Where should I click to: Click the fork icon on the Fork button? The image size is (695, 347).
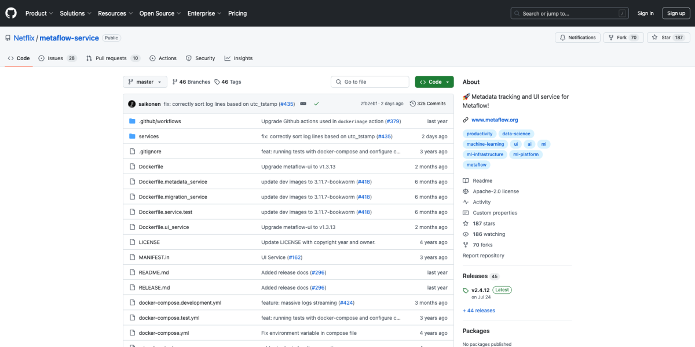tap(612, 37)
